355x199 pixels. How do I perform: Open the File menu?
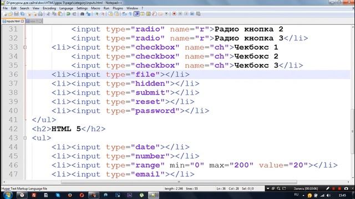click(5, 8)
